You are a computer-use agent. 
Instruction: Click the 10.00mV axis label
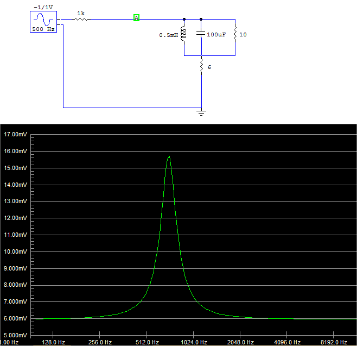16,251
